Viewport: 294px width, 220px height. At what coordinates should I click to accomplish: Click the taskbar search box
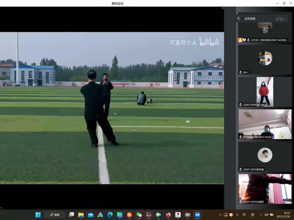tap(55, 214)
